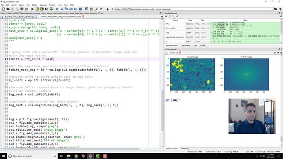This screenshot has width=283, height=159.
Task: Click the taskbar search box
Action: tap(32, 156)
